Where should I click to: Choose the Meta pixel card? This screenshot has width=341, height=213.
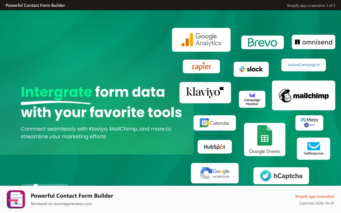[309, 123]
